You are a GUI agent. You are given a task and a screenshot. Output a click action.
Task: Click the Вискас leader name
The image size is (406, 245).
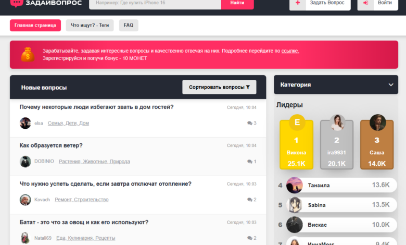point(317,225)
